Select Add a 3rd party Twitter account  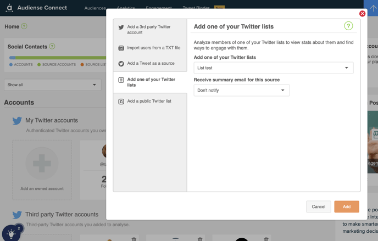(150, 30)
